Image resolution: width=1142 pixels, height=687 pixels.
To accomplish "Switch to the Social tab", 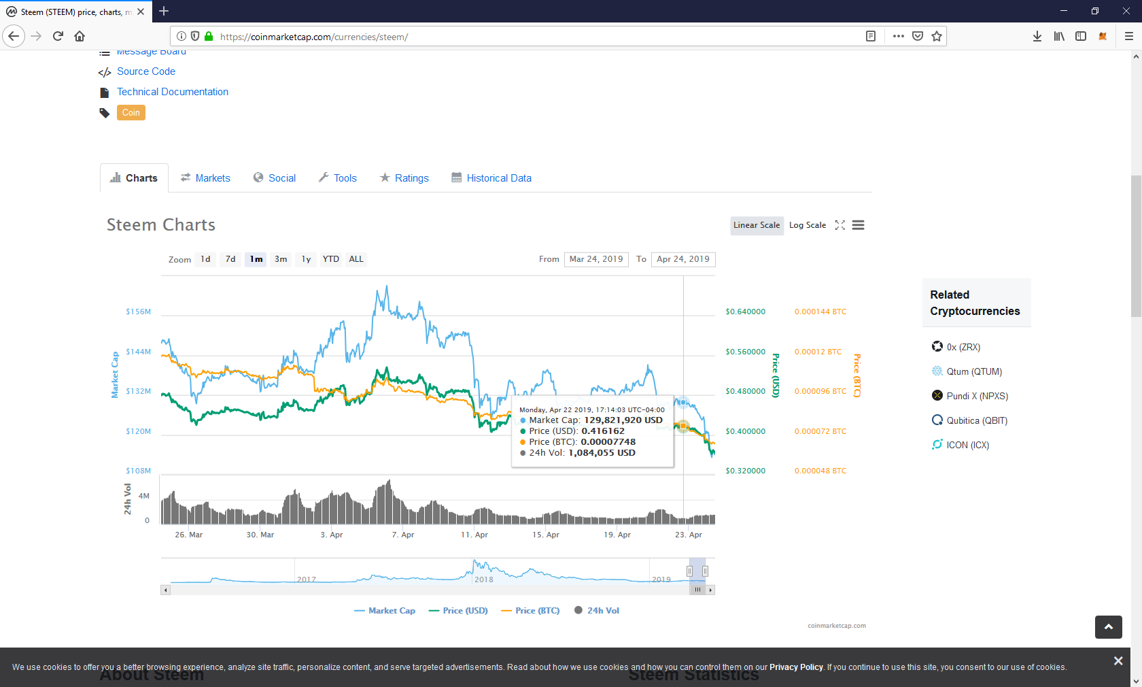I will 275,178.
